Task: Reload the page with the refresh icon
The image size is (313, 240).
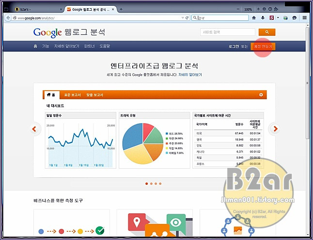Action: (x=187, y=18)
